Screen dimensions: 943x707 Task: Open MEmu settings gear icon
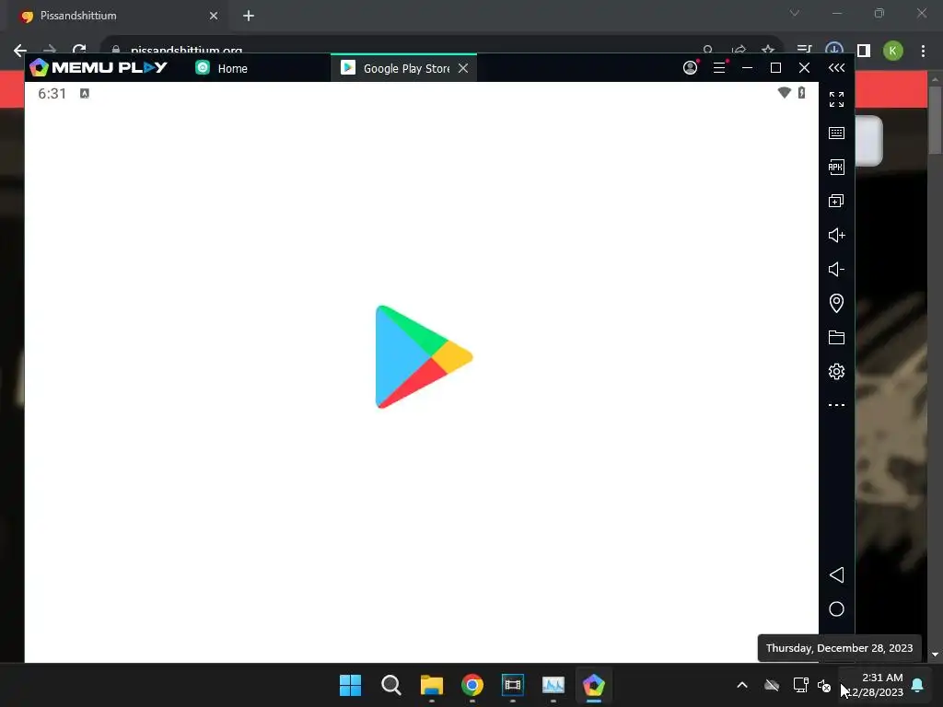(x=836, y=372)
